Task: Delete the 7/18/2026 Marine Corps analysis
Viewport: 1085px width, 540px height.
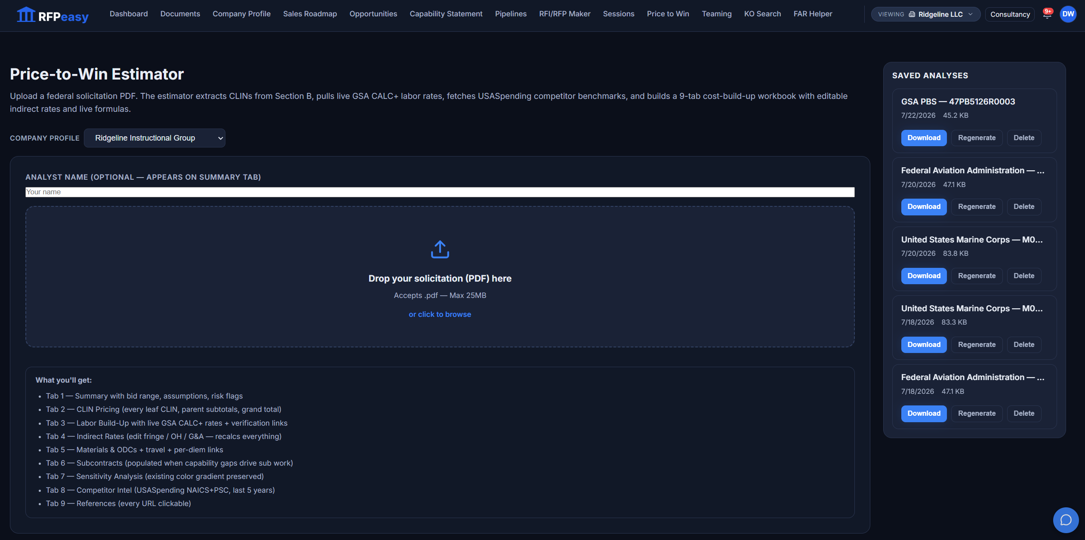Action: point(1023,345)
